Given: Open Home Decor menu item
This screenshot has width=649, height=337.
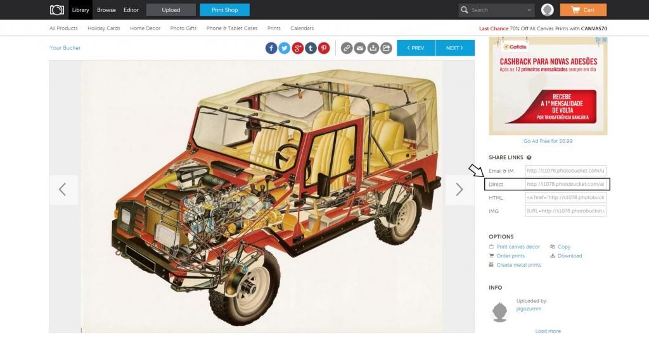Looking at the screenshot, I should (x=145, y=28).
